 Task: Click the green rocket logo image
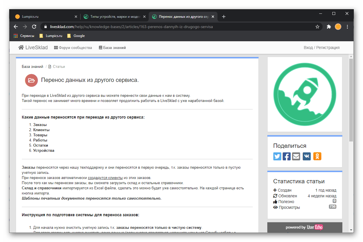(305, 94)
